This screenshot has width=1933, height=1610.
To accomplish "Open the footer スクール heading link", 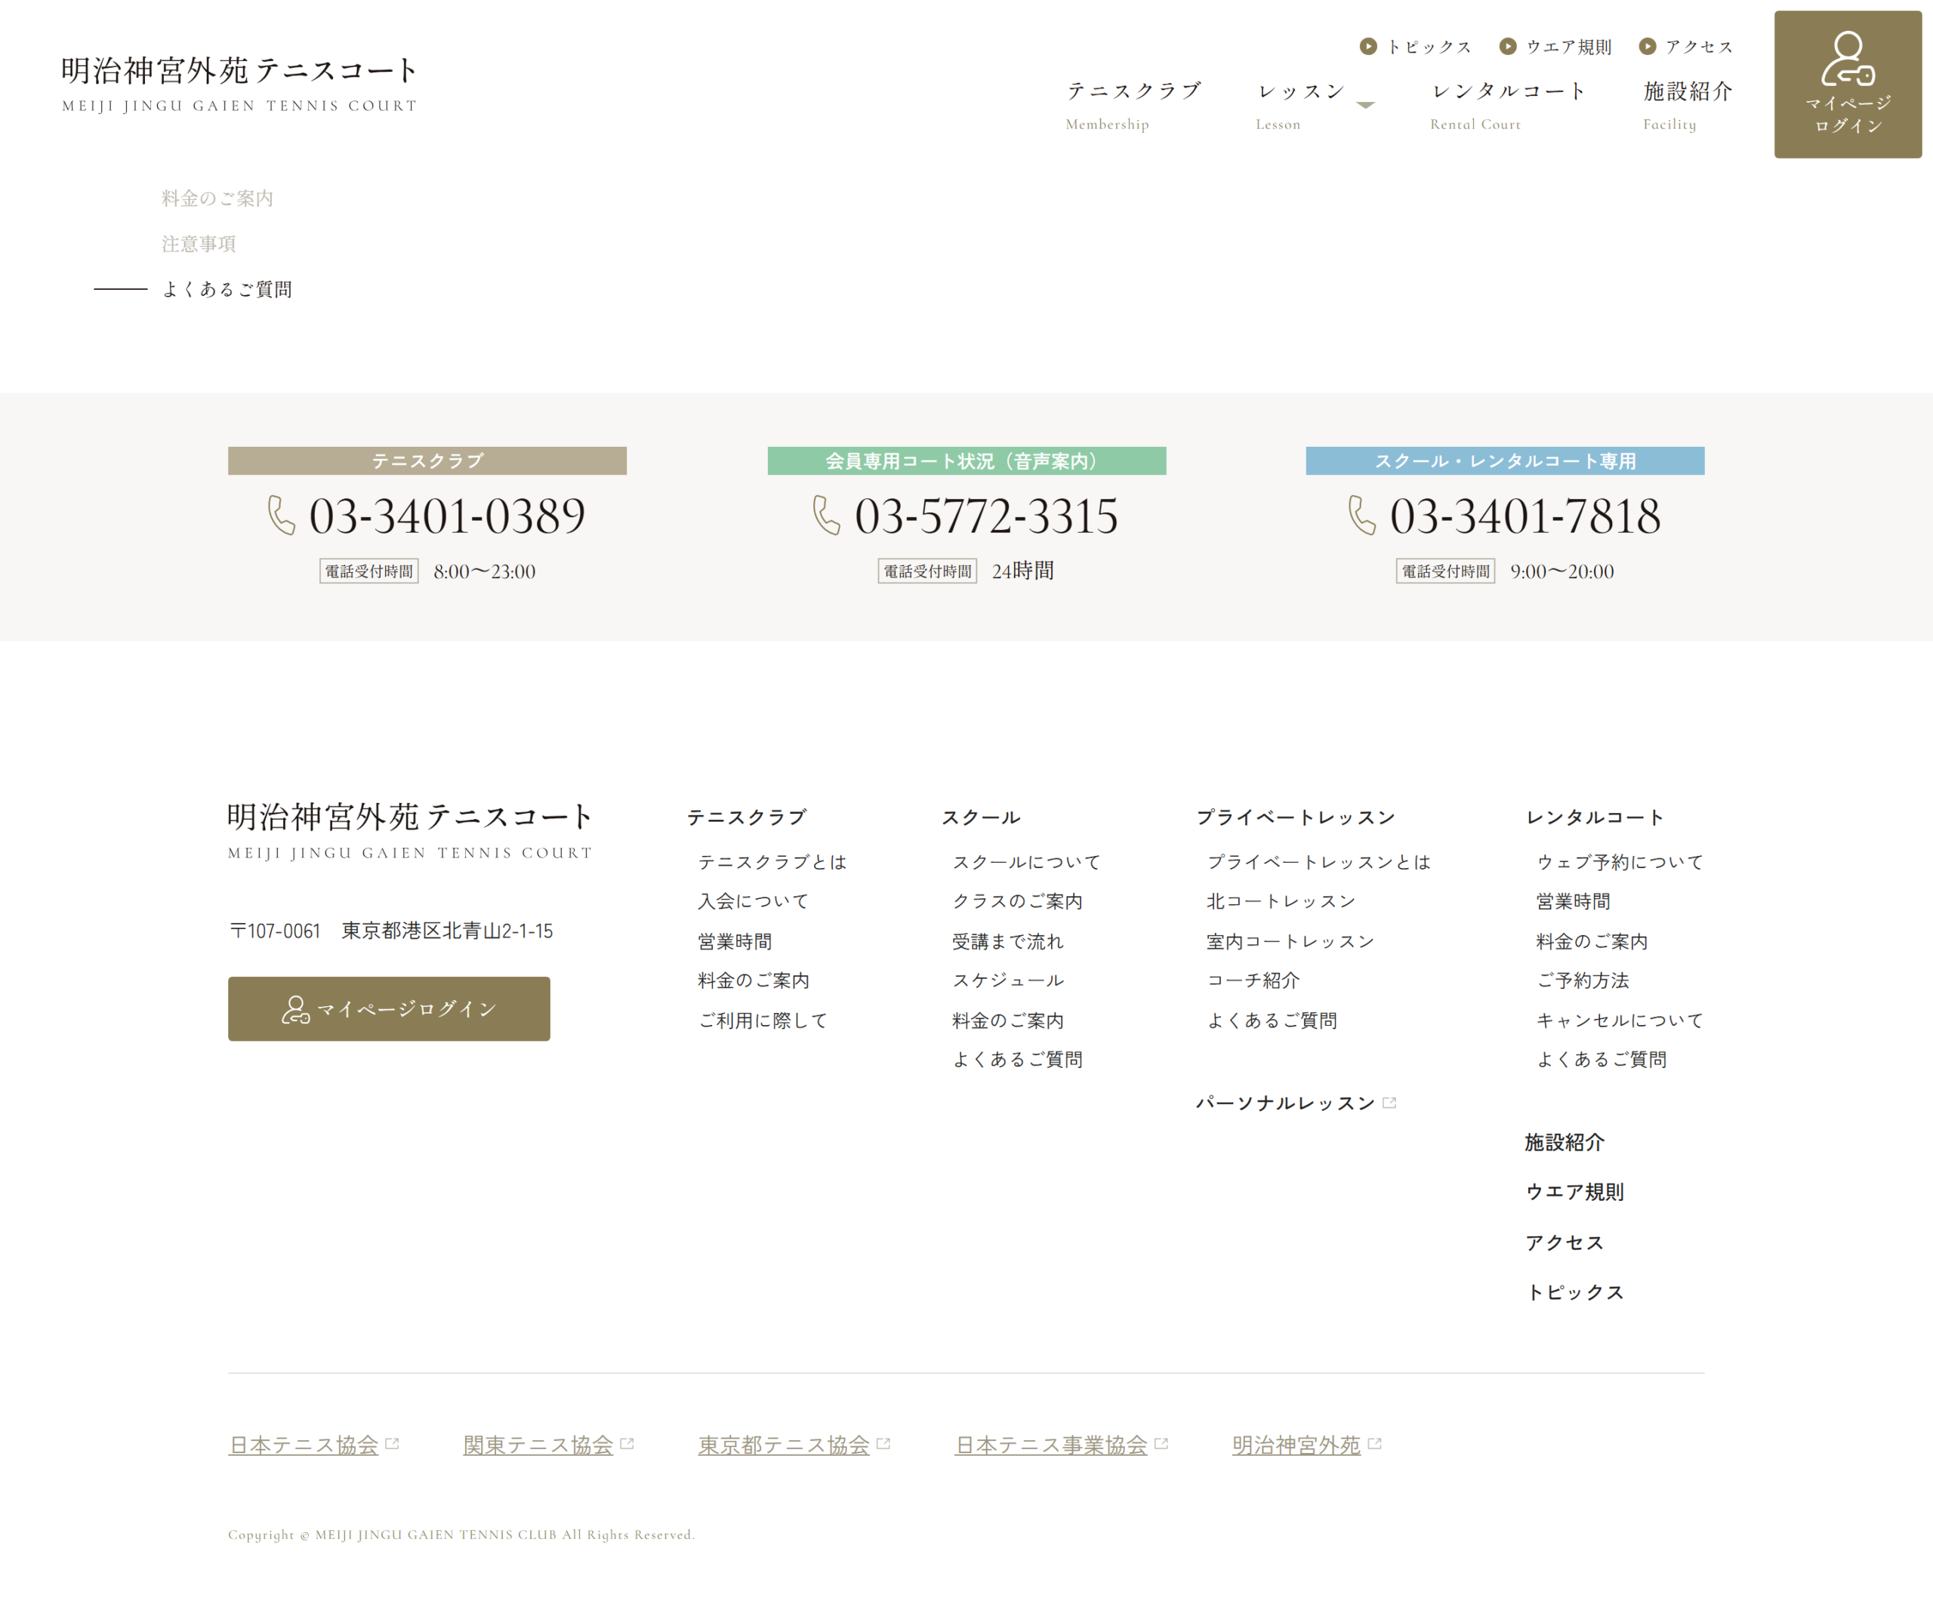I will coord(982,817).
